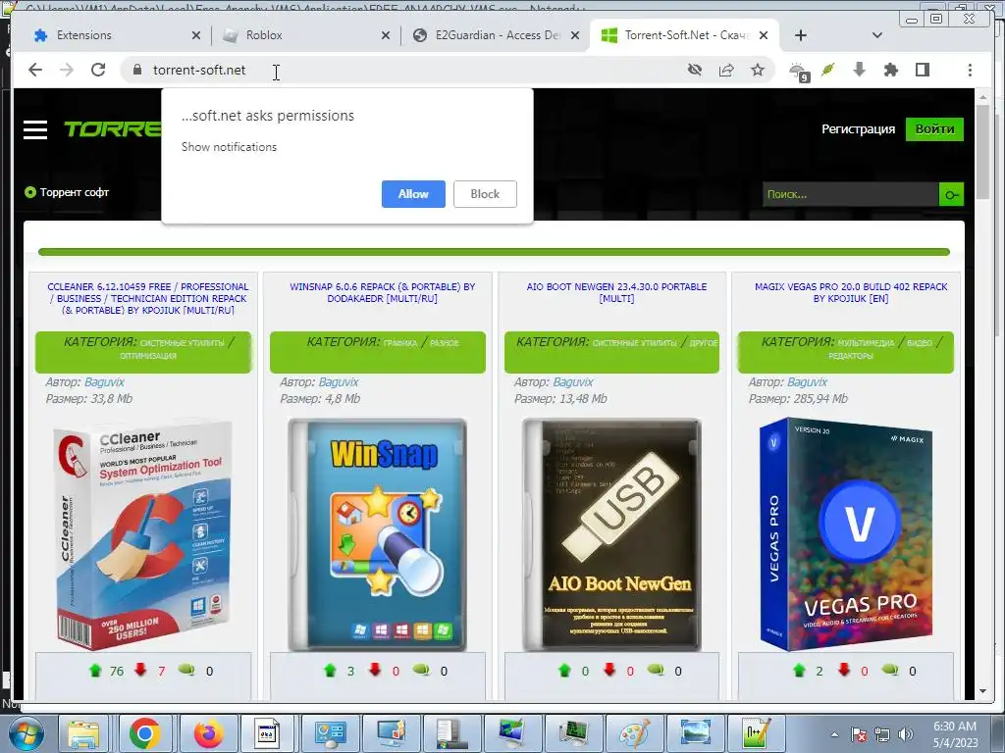Click the Войти login button
The width and height of the screenshot is (1005, 753).
tap(934, 128)
